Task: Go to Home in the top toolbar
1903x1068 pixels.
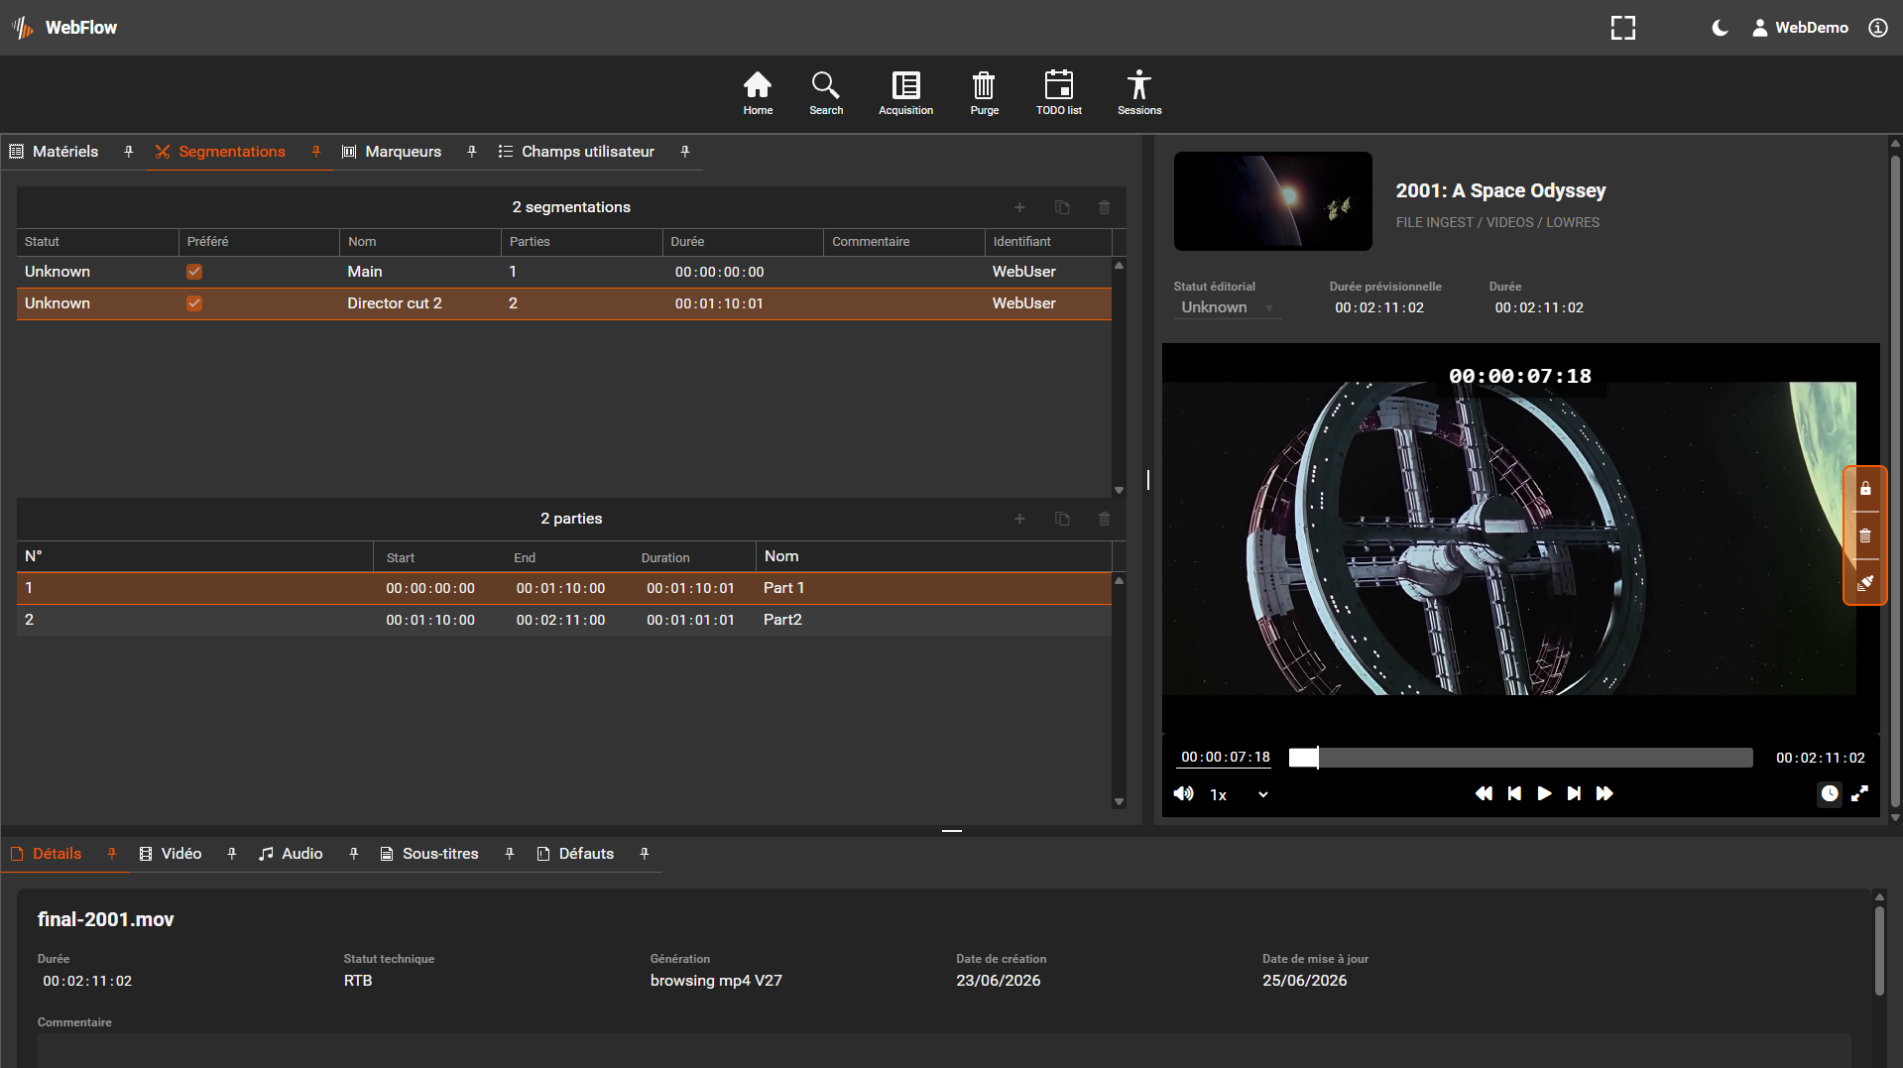Action: tap(758, 93)
